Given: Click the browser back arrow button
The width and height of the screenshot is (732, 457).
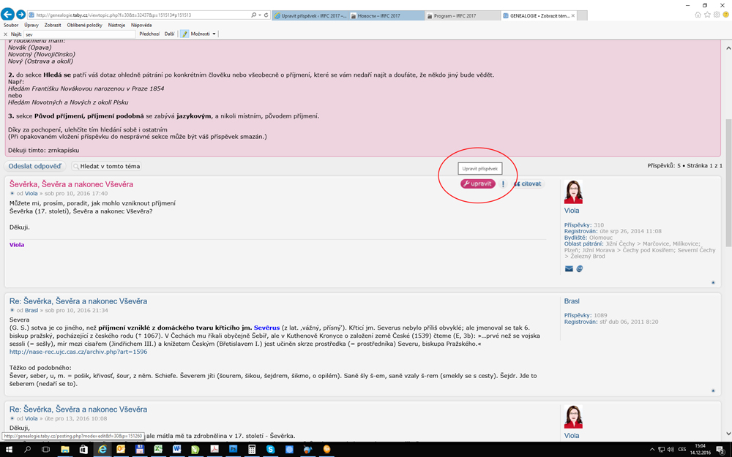Looking at the screenshot, I should pos(8,15).
